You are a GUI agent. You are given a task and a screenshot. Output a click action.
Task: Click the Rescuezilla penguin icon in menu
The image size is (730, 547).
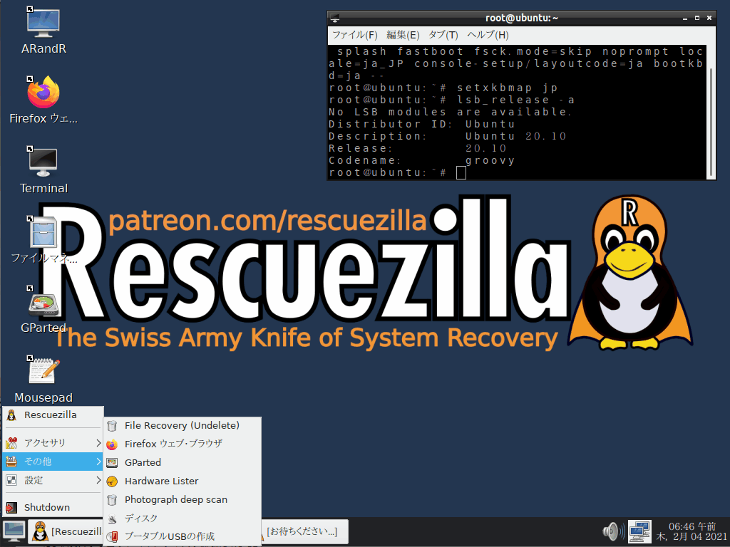(11, 415)
